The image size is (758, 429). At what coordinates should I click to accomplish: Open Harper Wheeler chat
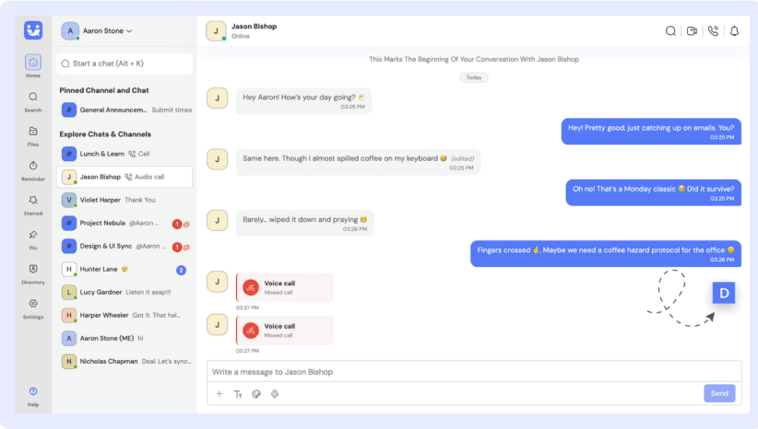point(124,315)
